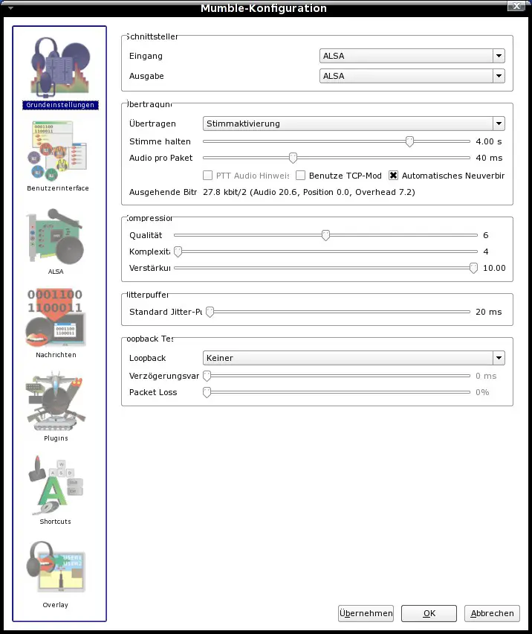Screen dimensions: 532x634
Task: Click the Standard Jitter-Puffer slider handle
Action: (210, 312)
